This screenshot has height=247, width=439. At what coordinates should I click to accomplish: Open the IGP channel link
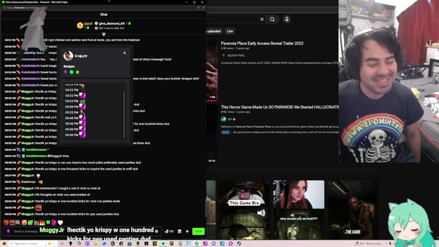229,119
